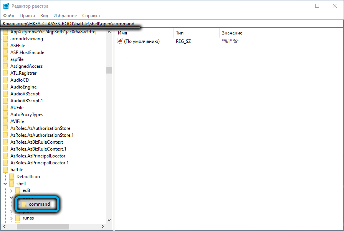
Task: Select the AzRoles.AzPrincipalLocator key
Action: (x=38, y=156)
